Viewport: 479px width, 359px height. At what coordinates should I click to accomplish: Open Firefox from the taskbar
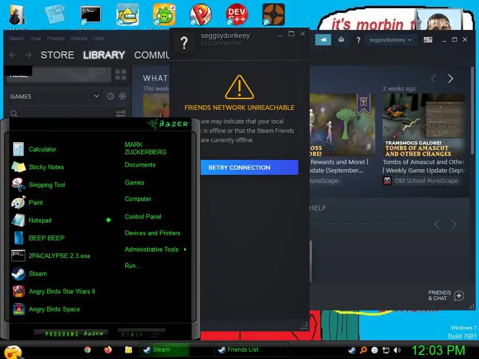pyautogui.click(x=108, y=350)
